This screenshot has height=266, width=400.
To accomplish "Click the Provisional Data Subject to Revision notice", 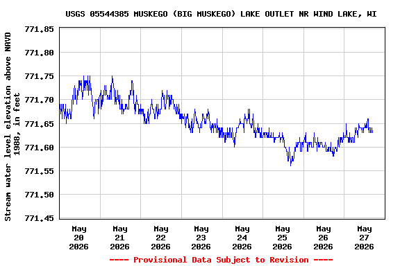I will tap(221, 260).
